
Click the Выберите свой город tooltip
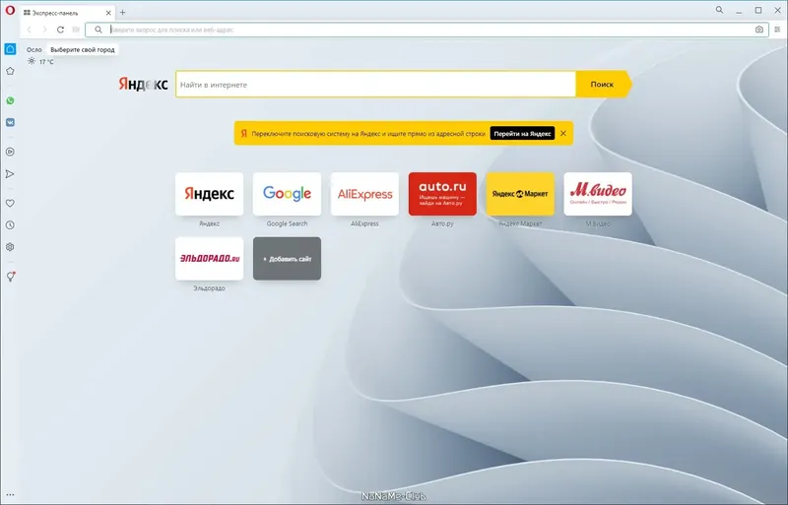coord(83,50)
